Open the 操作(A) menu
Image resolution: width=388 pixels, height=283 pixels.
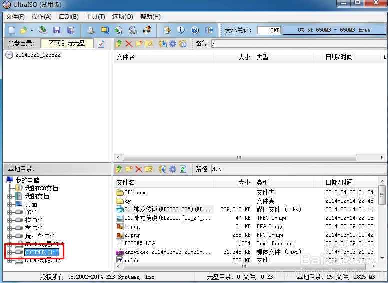42,17
